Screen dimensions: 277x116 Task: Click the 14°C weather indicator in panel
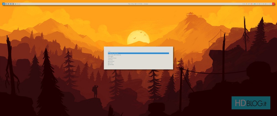point(249,4)
